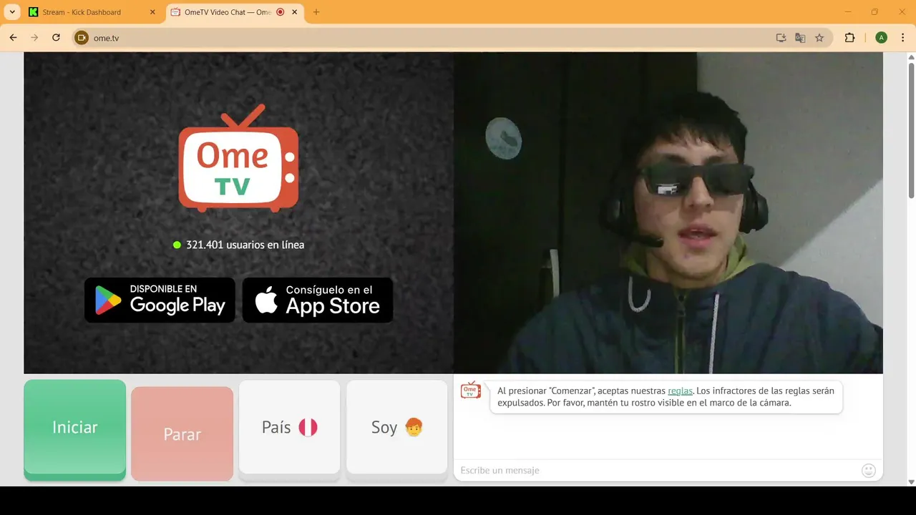Reload the ome.tv page
Viewport: 916px width, 515px height.
coord(56,38)
